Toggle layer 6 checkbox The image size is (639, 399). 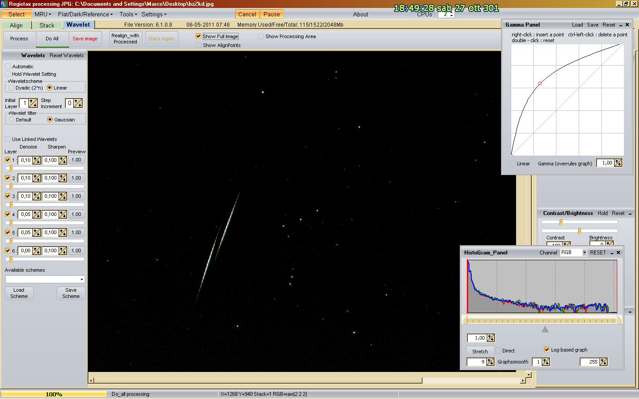click(x=8, y=251)
